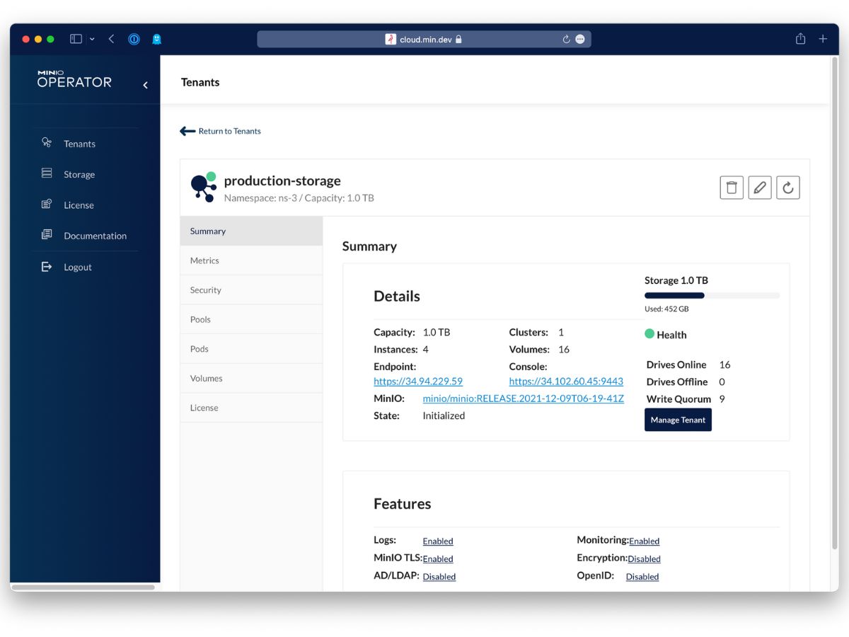This screenshot has width=849, height=637.
Task: Click the MinIO Operator logo
Action: (74, 79)
